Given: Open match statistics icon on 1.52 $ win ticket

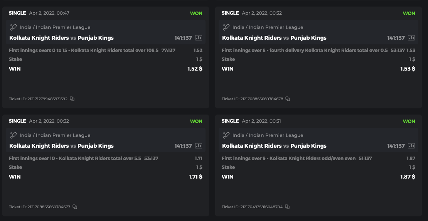Looking at the screenshot, I should (199, 38).
